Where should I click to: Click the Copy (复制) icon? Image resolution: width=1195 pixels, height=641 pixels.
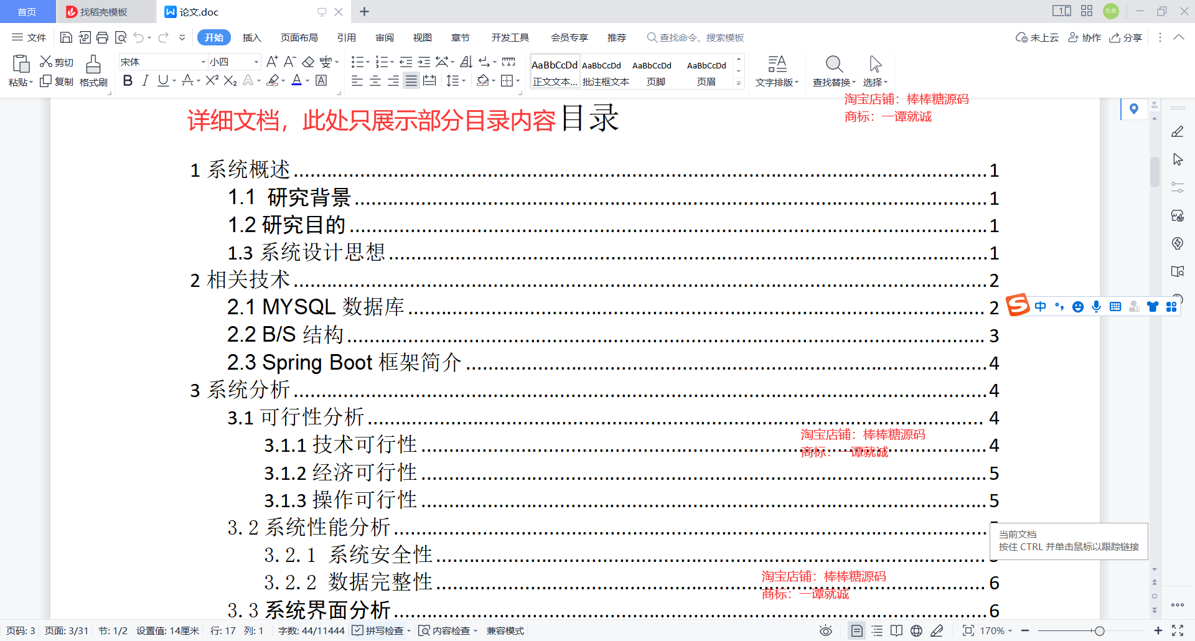pos(45,81)
